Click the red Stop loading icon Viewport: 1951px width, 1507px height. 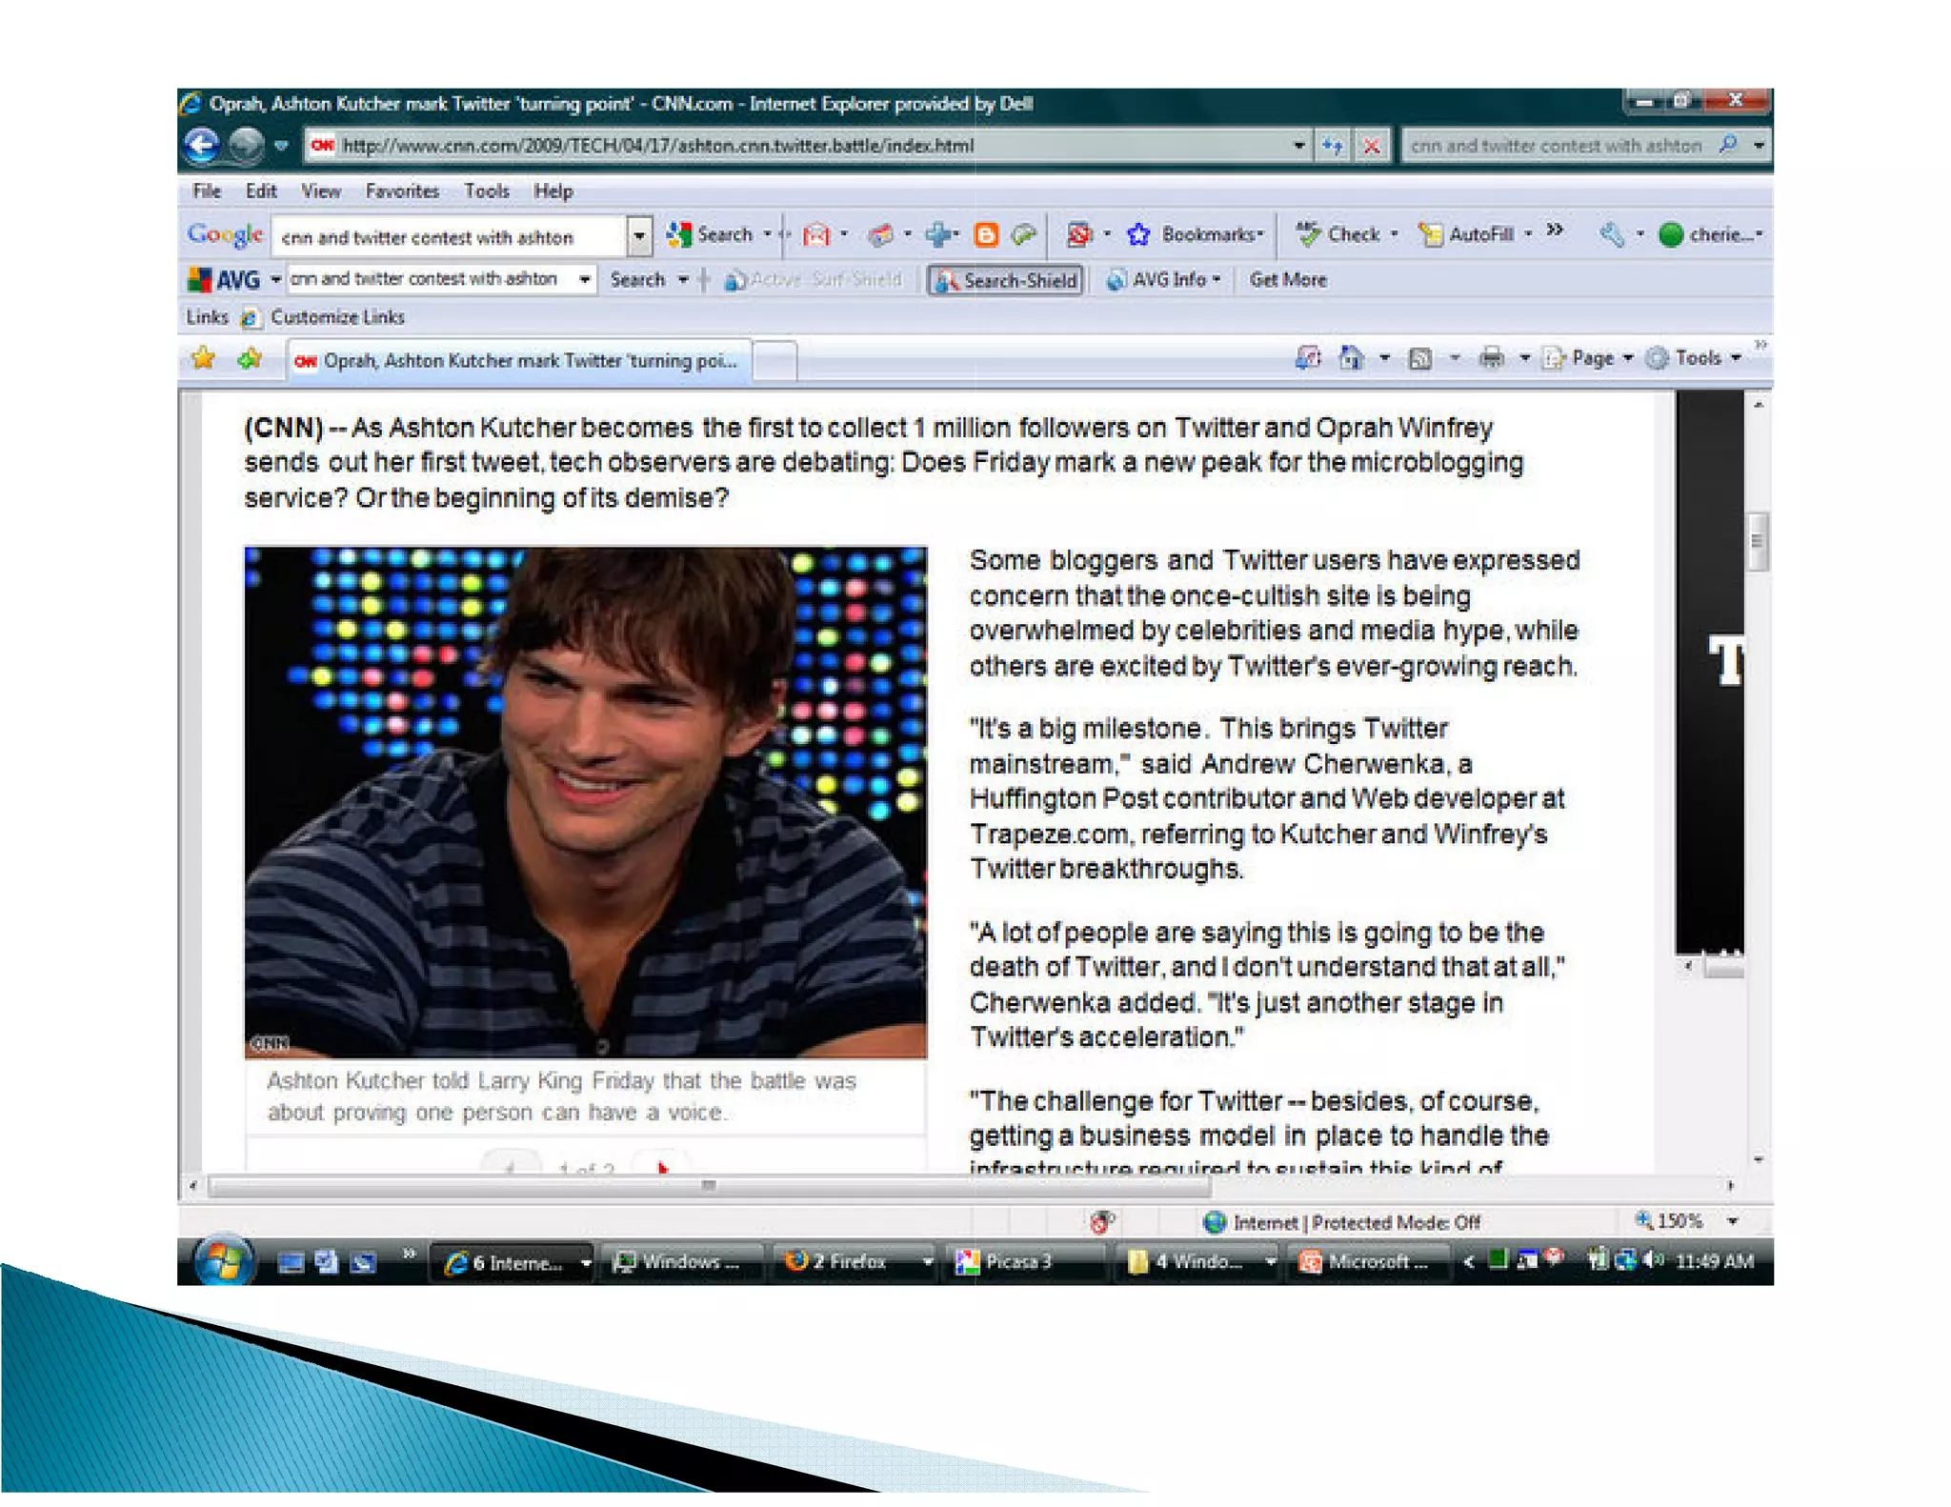point(1371,146)
